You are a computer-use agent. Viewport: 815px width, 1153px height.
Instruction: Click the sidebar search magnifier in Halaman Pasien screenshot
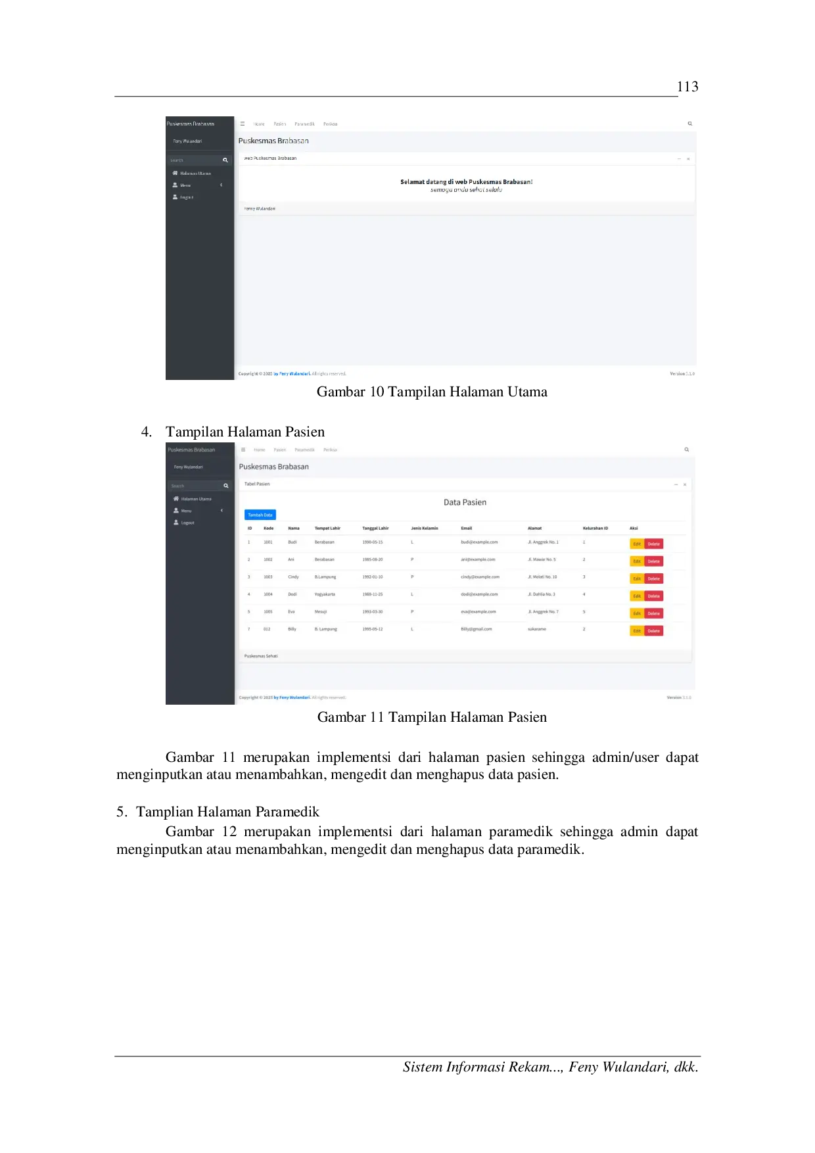tap(226, 486)
